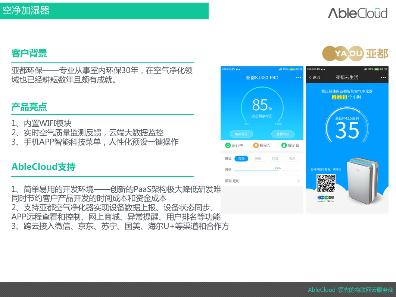Click the 见证科技与智能，请访问 text
396x297 pixels.
click(x=326, y=170)
